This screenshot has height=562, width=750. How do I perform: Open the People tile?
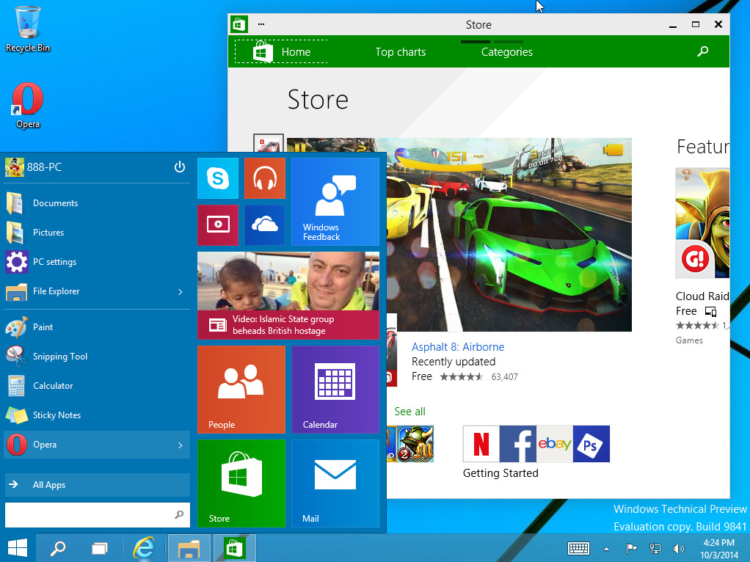pyautogui.click(x=241, y=390)
